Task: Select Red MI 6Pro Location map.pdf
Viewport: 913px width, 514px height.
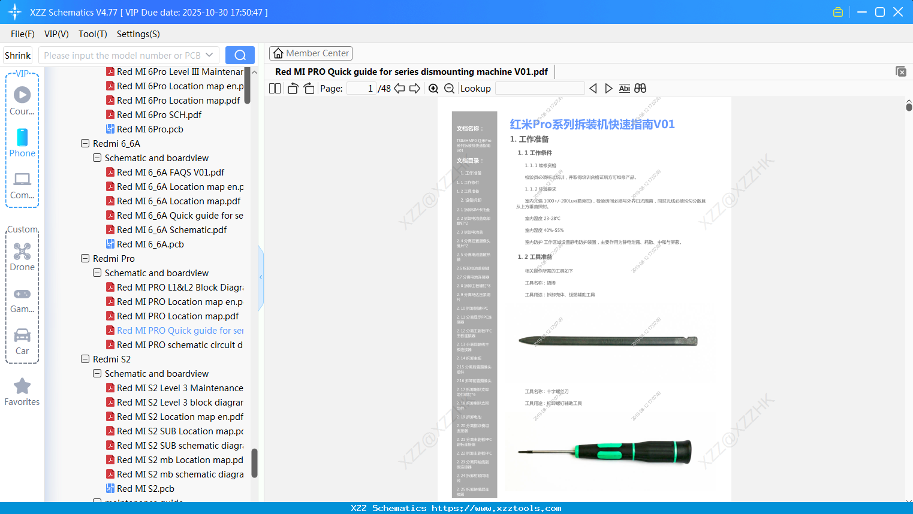Action: pos(178,101)
